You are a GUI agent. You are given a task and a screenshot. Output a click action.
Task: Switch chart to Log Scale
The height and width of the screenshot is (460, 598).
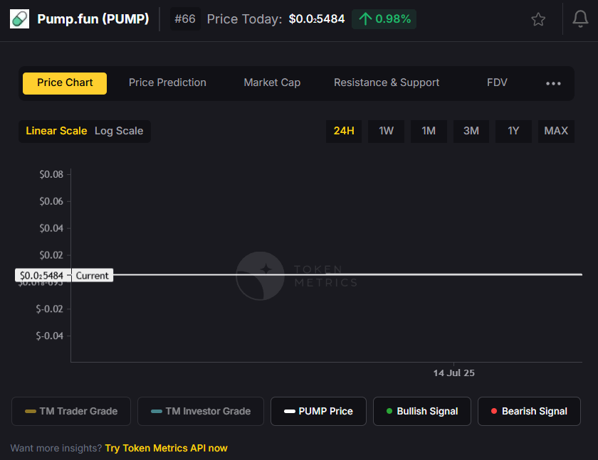[119, 131]
